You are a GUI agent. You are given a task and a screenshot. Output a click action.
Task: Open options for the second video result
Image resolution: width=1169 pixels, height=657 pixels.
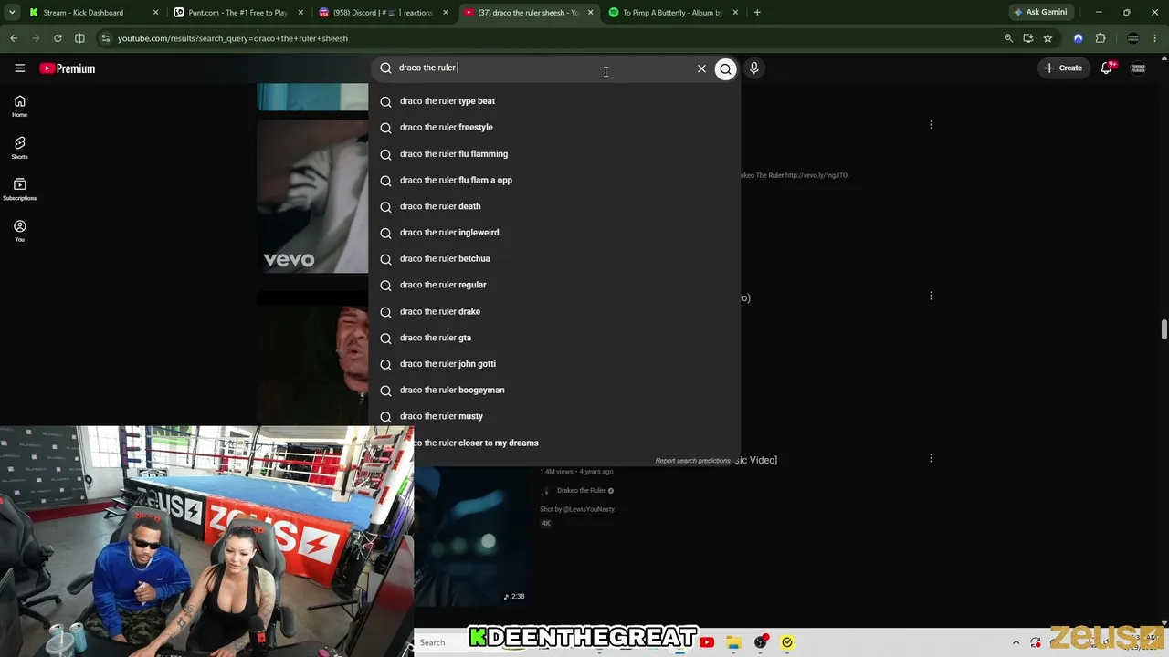pos(931,296)
